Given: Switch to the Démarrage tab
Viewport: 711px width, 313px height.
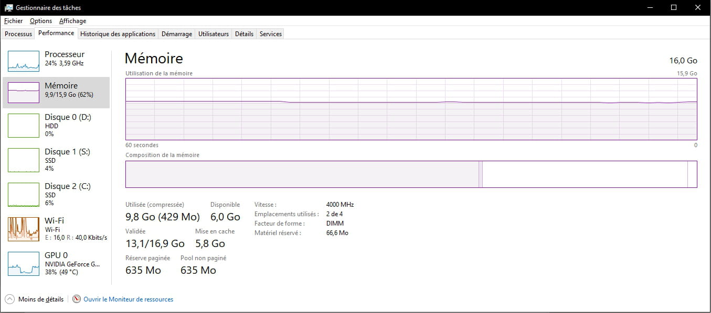Looking at the screenshot, I should point(177,34).
